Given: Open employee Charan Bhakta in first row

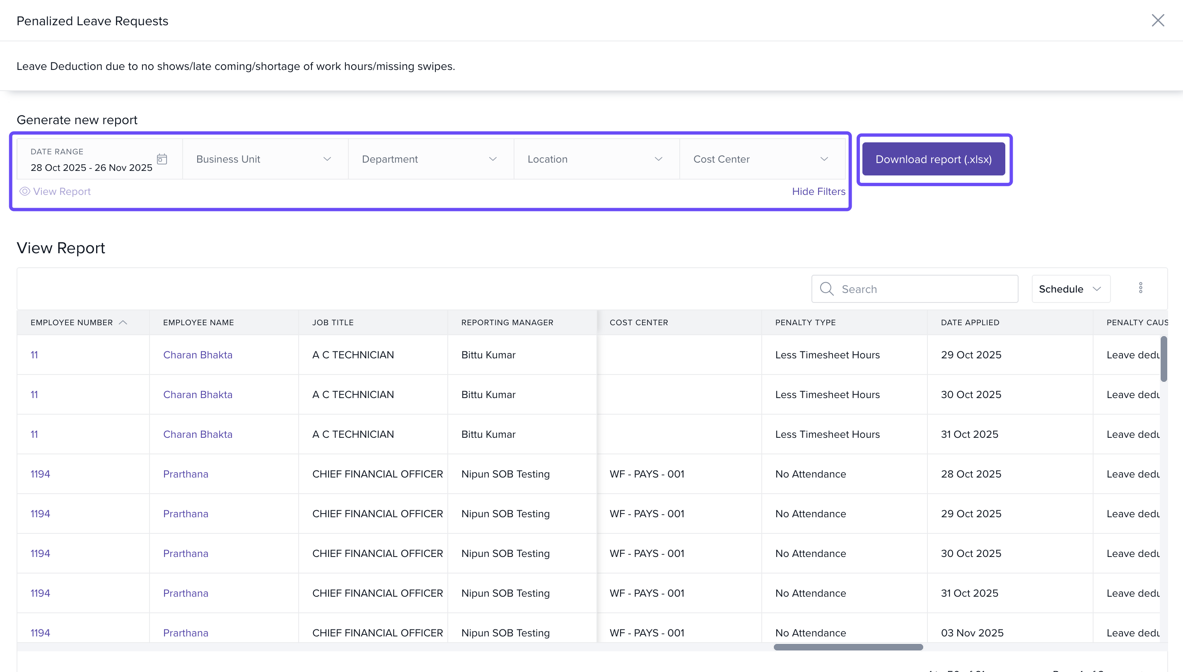Looking at the screenshot, I should pos(197,355).
